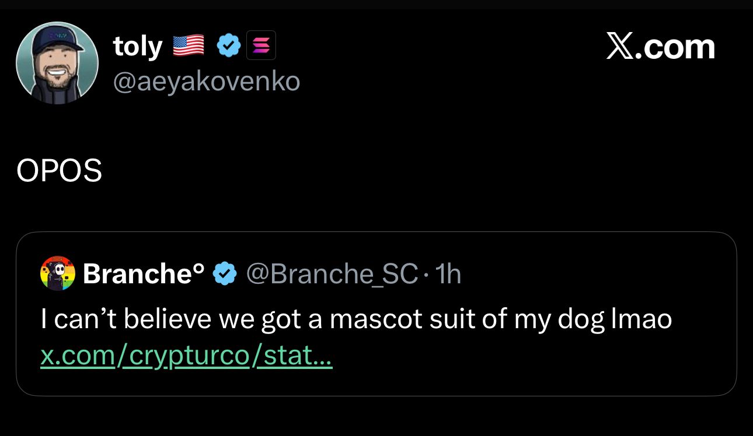Viewport: 753px width, 436px height.
Task: Click toly's profile avatar picture
Action: 57,63
